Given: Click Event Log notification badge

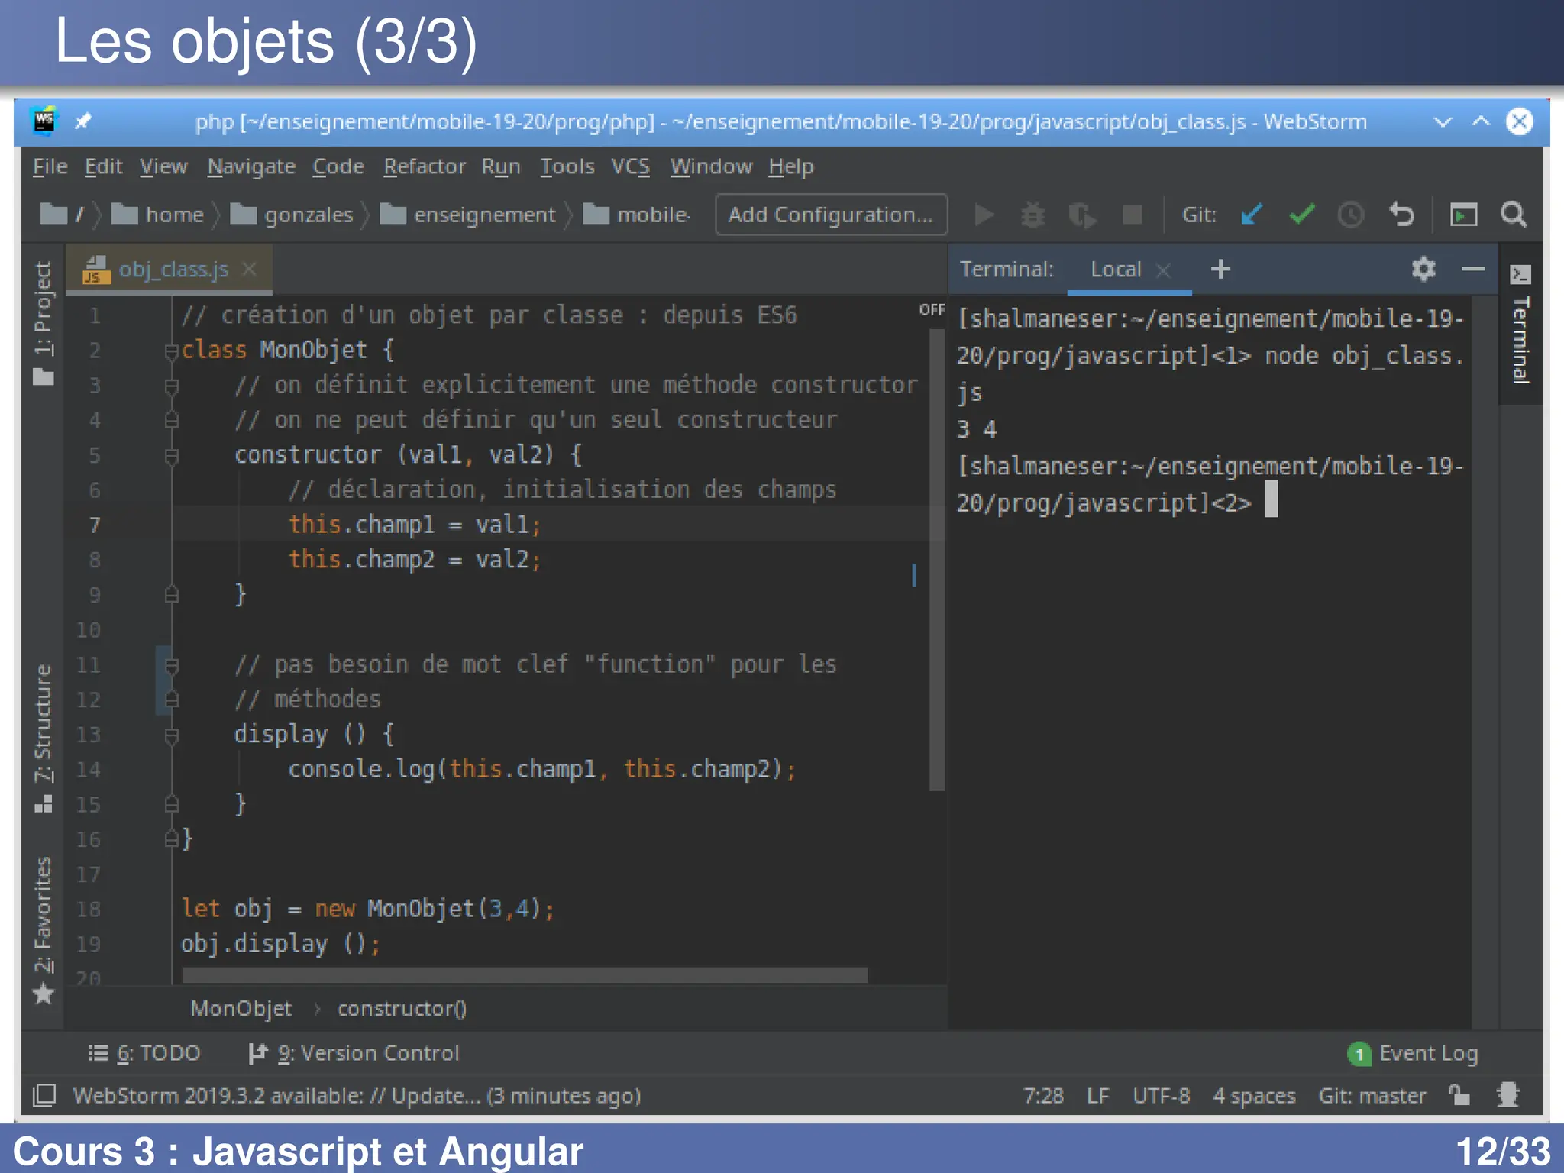Looking at the screenshot, I should [x=1359, y=1055].
